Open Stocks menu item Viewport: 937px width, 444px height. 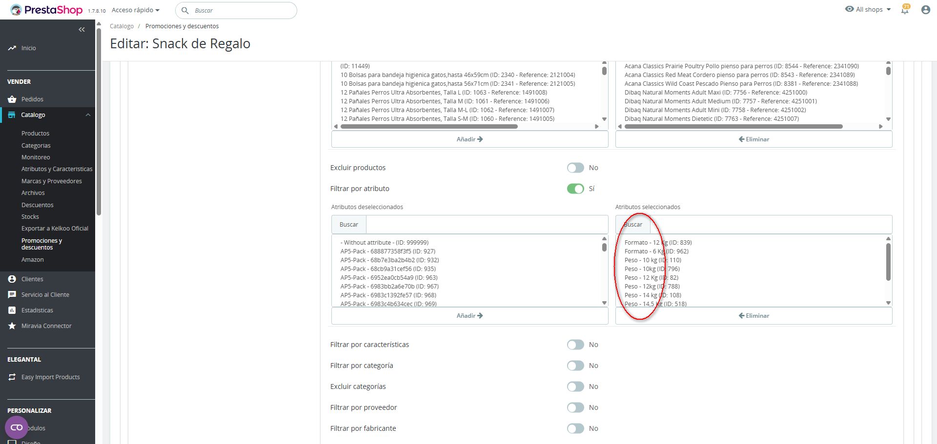point(30,217)
